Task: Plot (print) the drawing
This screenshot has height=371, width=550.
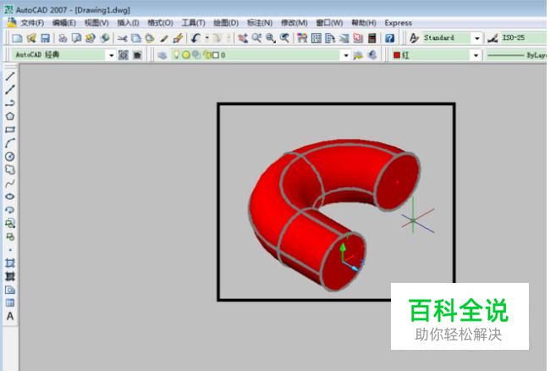Action: point(63,38)
